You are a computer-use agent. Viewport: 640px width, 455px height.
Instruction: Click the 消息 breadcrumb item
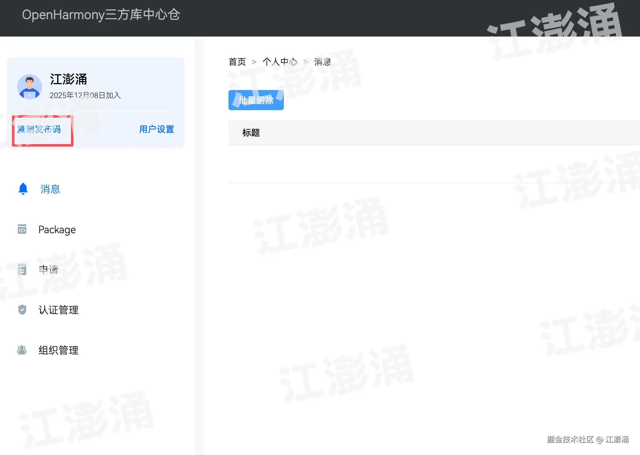(323, 62)
